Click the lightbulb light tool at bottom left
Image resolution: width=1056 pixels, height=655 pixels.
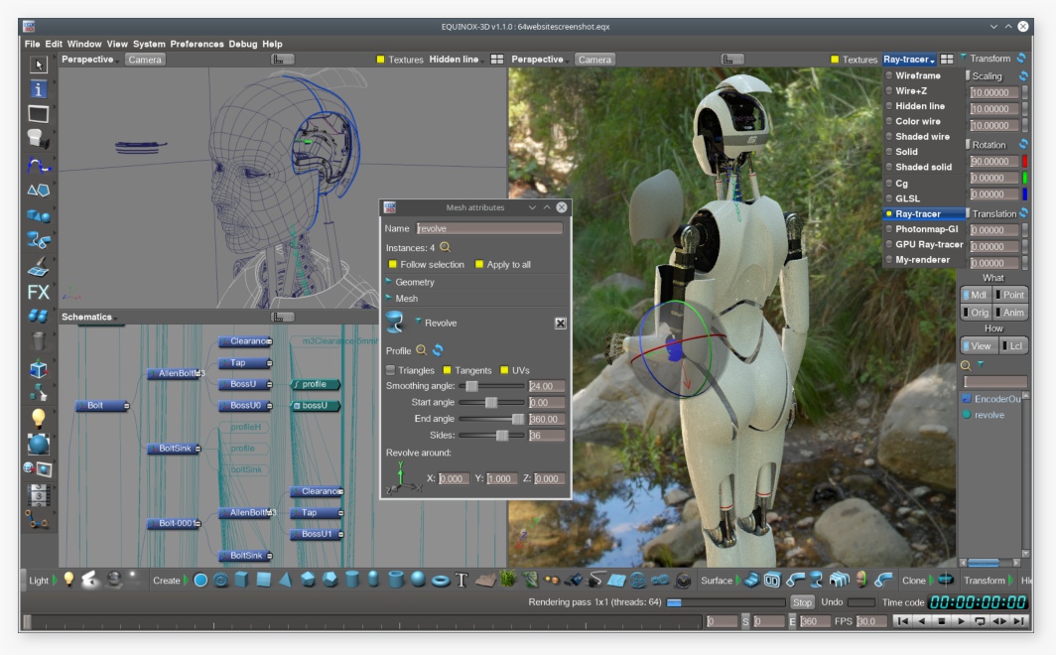(66, 581)
